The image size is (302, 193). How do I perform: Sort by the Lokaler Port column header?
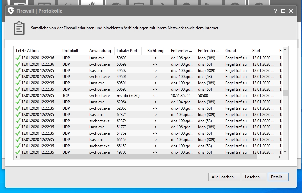click(127, 51)
